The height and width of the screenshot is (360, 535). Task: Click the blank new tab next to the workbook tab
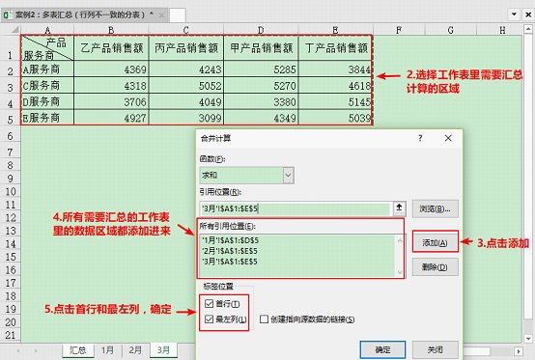pyautogui.click(x=178, y=15)
